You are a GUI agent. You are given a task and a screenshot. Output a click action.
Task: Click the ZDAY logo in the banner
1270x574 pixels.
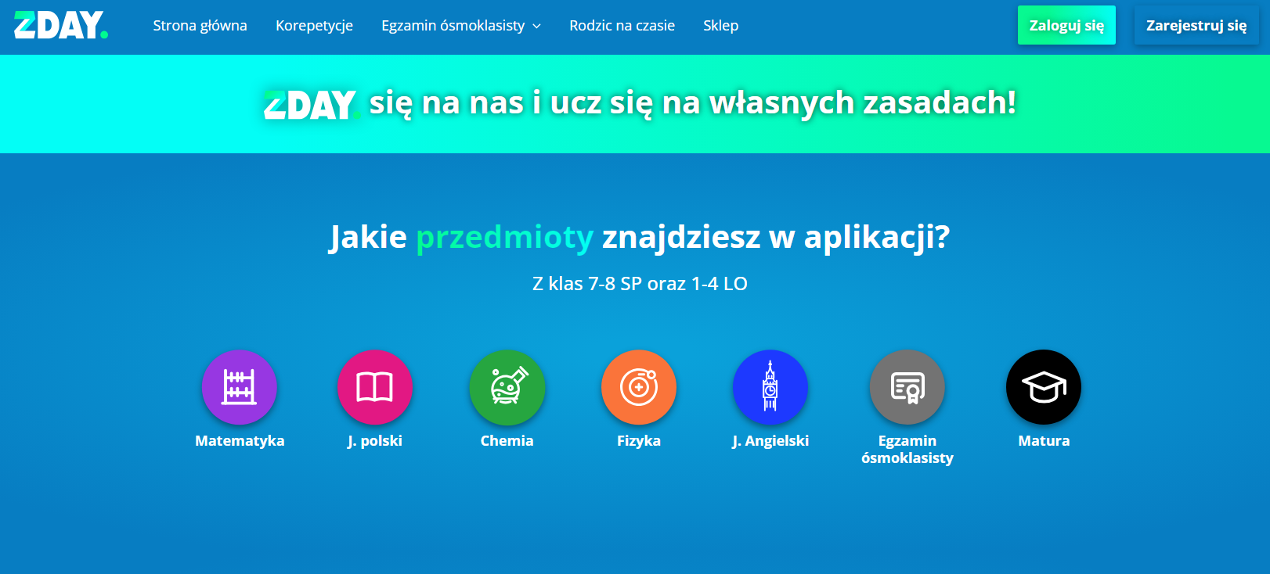(x=311, y=105)
